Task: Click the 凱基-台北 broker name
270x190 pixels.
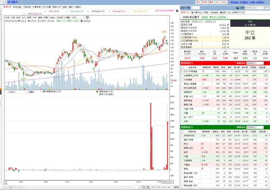Action: coord(188,96)
